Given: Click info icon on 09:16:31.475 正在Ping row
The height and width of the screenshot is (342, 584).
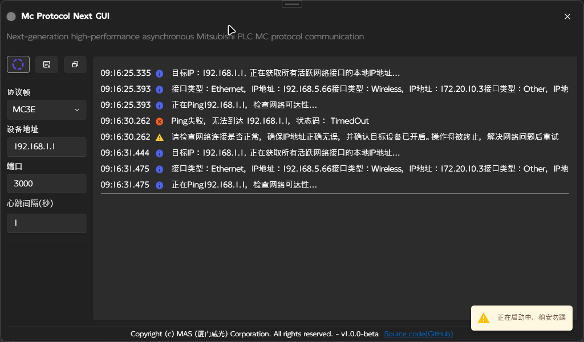Looking at the screenshot, I should point(160,185).
